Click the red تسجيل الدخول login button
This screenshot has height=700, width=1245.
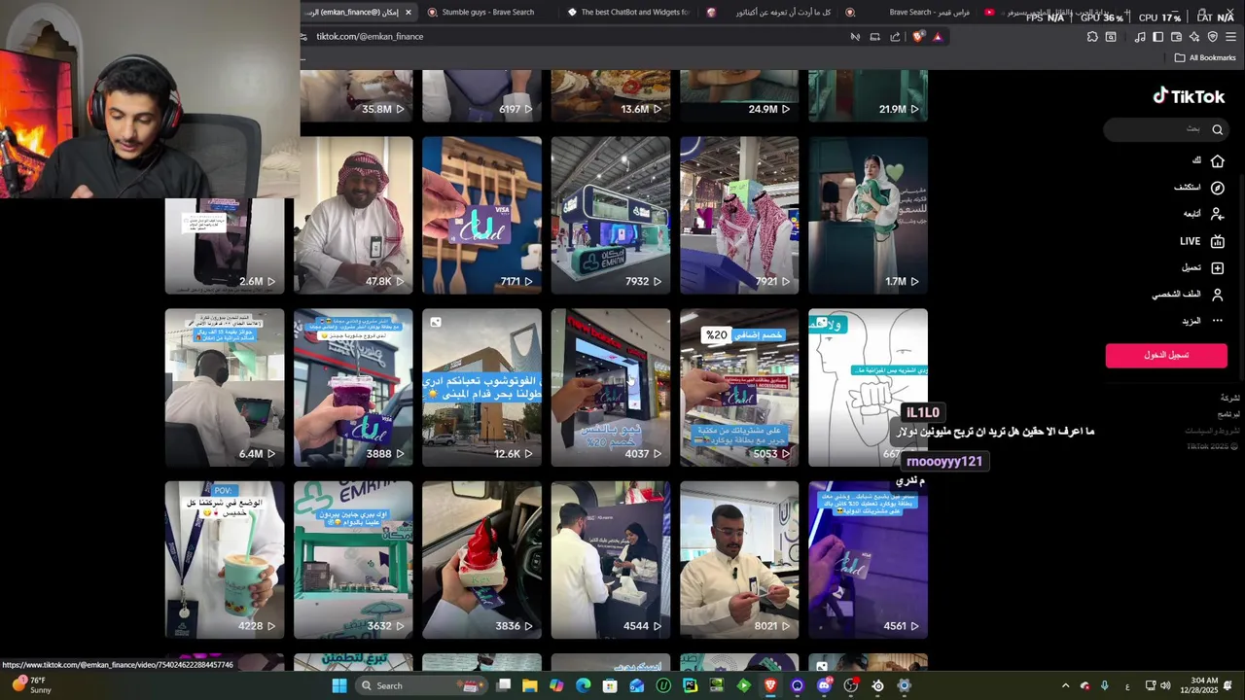(1166, 355)
